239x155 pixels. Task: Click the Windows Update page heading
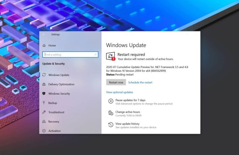126,45
